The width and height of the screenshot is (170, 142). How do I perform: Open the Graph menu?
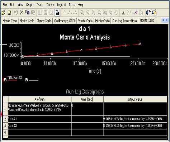coord(29,5)
